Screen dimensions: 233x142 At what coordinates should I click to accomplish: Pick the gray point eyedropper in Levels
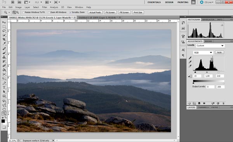click(x=190, y=62)
